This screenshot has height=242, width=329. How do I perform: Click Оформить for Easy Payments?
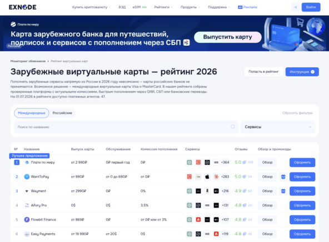click(302, 234)
